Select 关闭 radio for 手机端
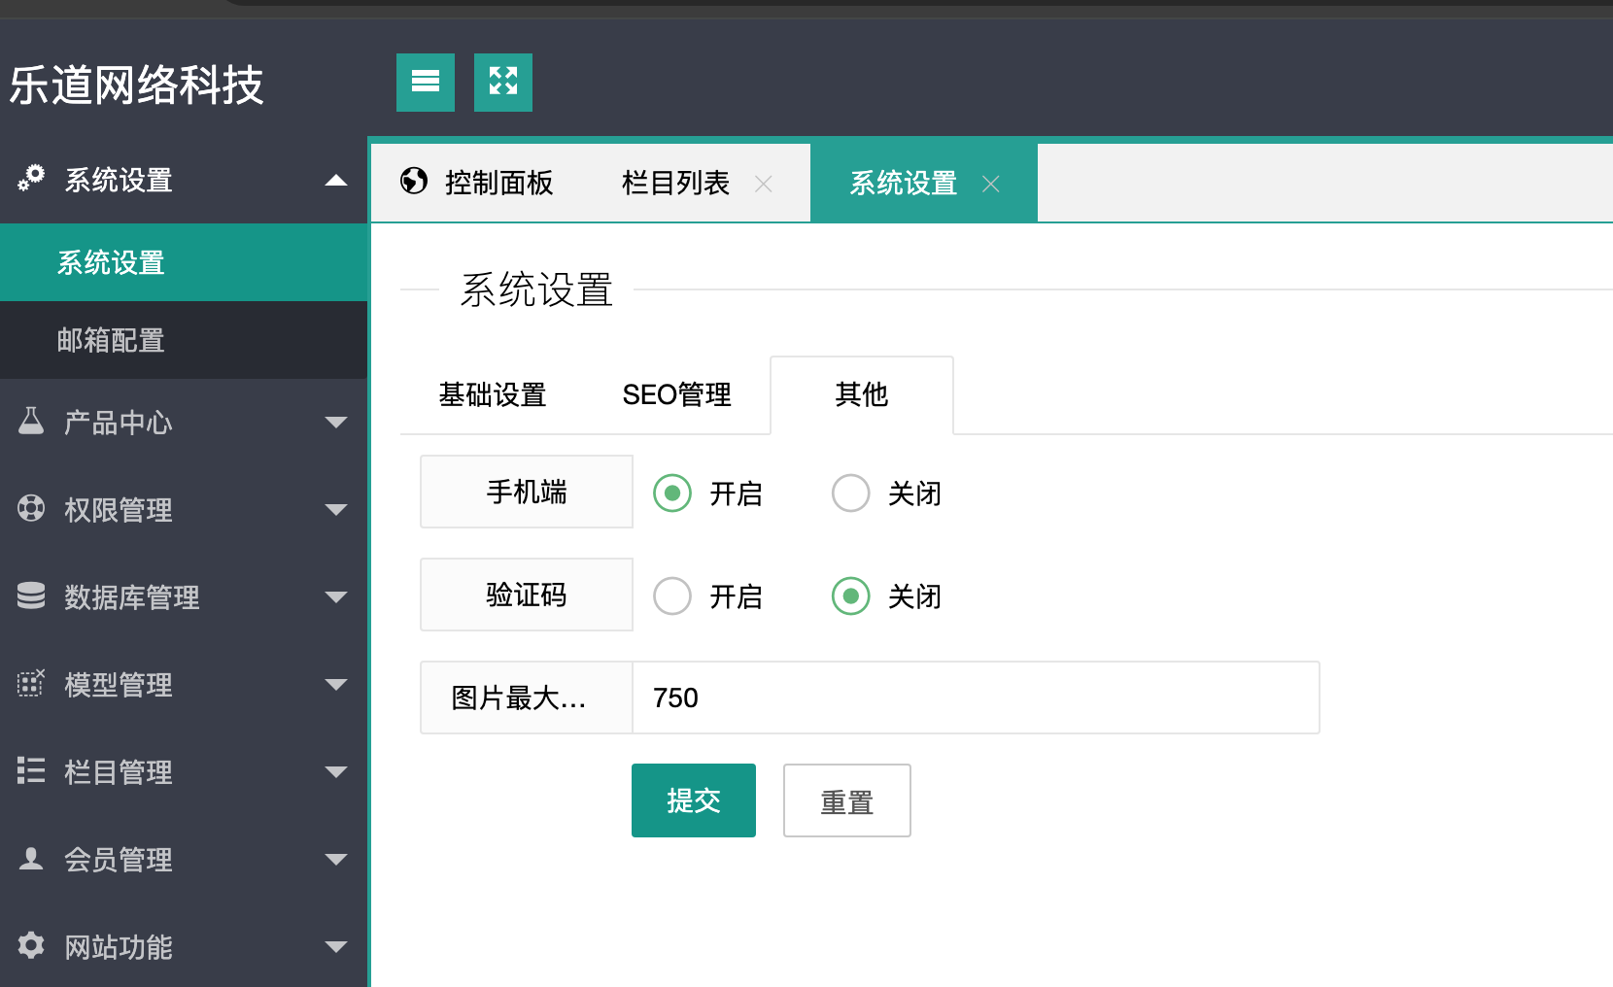The image size is (1613, 987). 850,493
